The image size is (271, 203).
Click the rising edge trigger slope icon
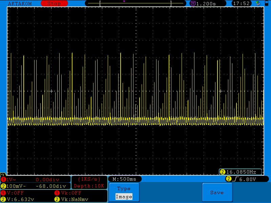coord(235,179)
